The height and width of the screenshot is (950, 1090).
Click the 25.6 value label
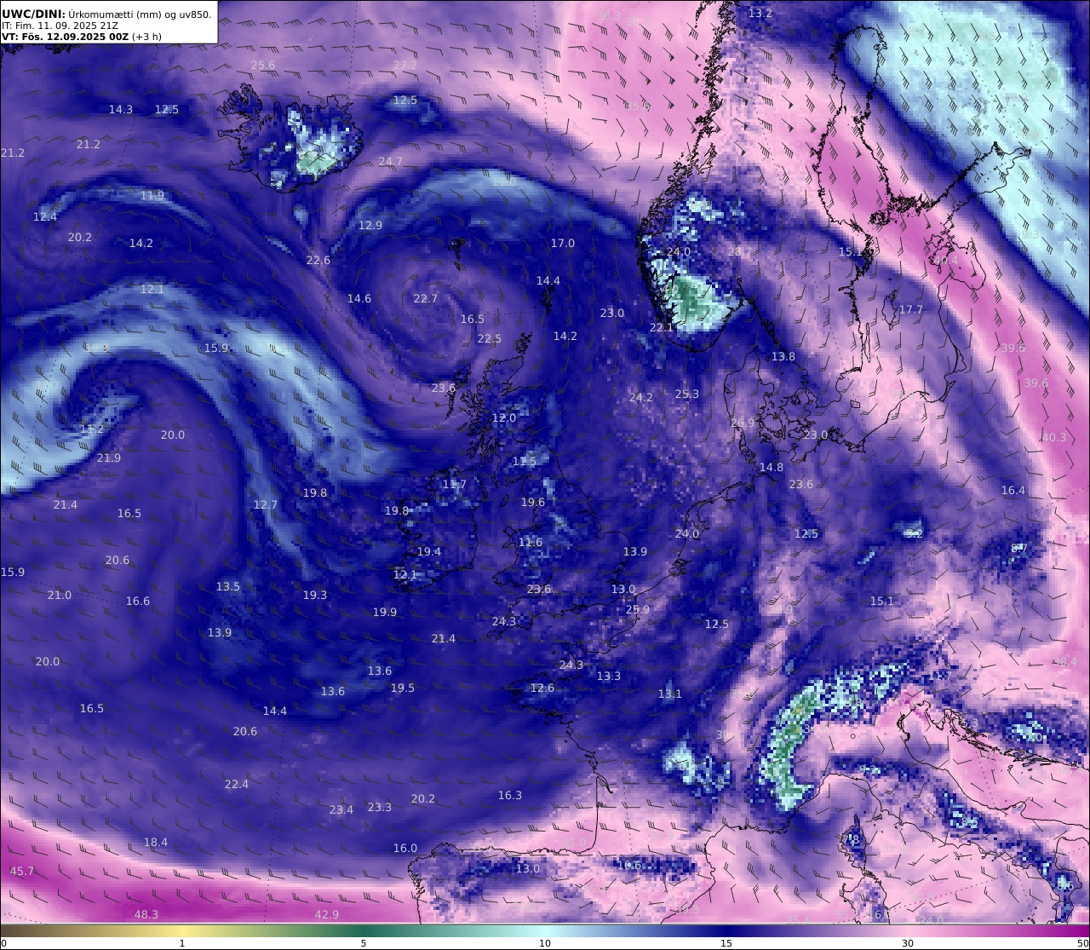(263, 66)
